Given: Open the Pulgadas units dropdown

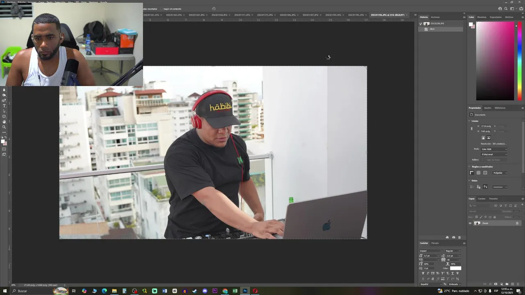Looking at the screenshot, I should point(500,172).
